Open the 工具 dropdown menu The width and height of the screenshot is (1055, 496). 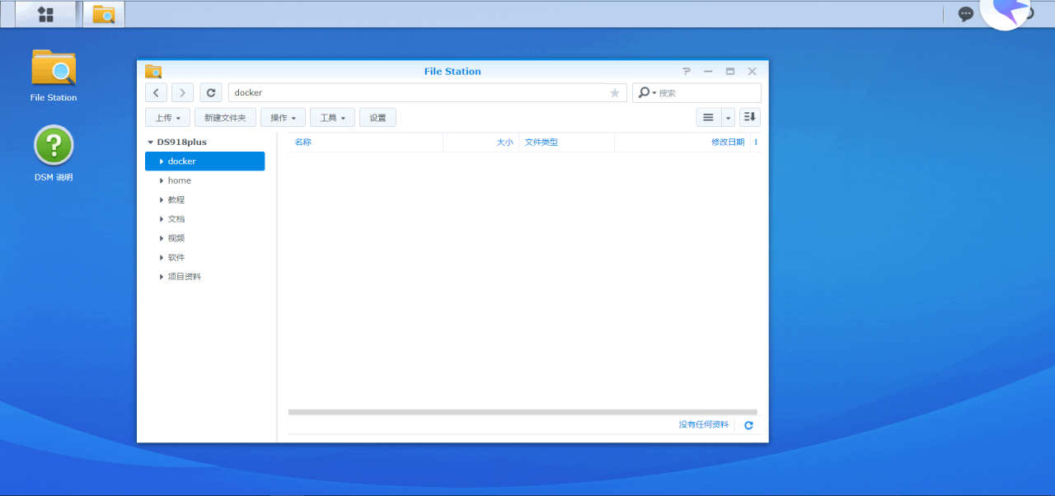[332, 118]
